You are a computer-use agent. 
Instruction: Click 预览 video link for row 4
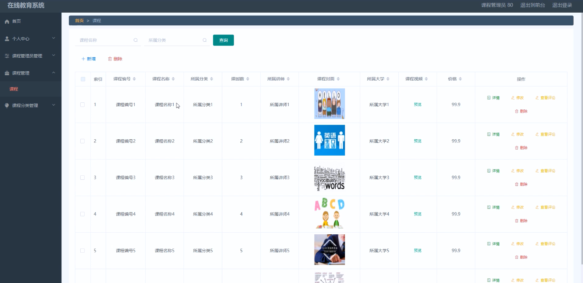click(418, 214)
